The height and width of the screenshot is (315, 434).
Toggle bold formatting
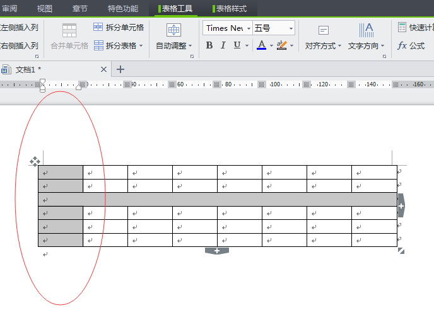pos(209,45)
